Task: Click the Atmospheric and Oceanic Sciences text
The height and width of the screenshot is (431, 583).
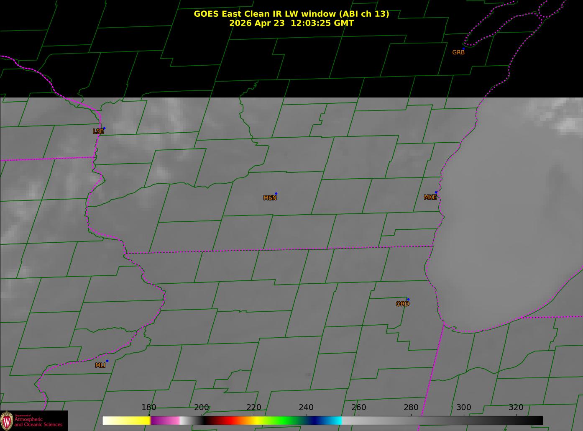Action: tap(38, 421)
